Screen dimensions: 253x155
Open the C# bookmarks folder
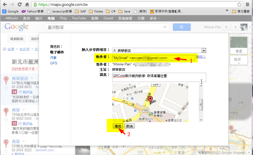pyautogui.click(x=111, y=11)
